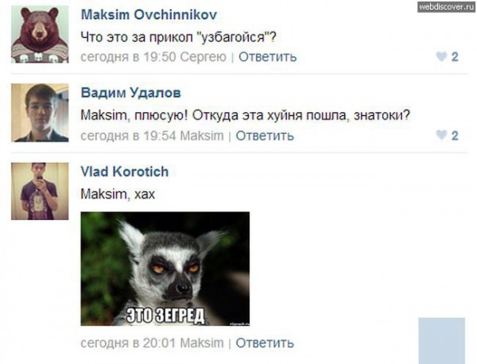Reply to Vlad Korotich's comment via Ответить

coord(265,343)
